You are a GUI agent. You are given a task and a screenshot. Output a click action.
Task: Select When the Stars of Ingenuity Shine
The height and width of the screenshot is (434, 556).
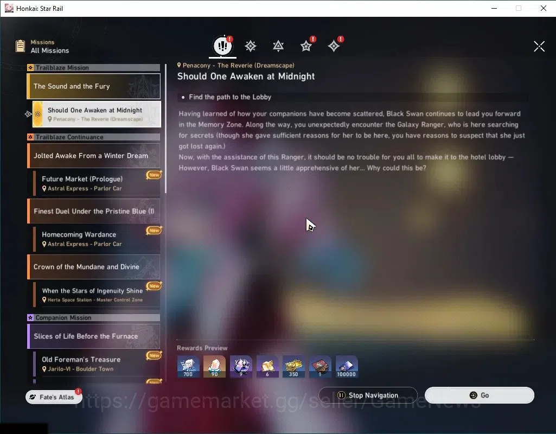pos(97,294)
